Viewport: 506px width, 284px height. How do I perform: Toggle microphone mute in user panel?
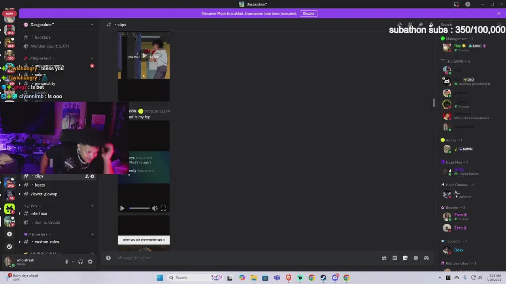click(66, 262)
